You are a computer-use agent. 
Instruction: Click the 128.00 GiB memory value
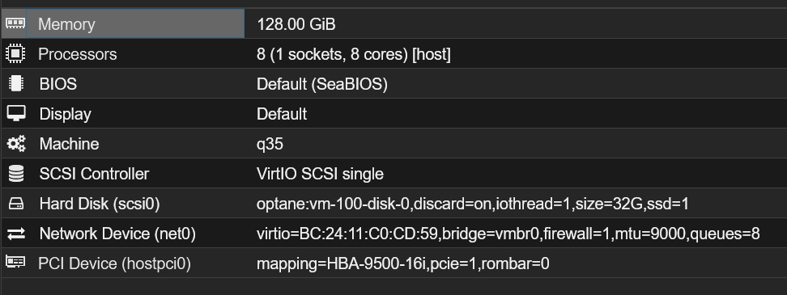click(296, 24)
